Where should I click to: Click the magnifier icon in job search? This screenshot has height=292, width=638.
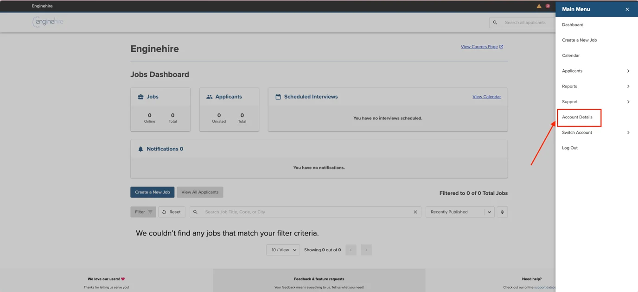[x=195, y=212]
